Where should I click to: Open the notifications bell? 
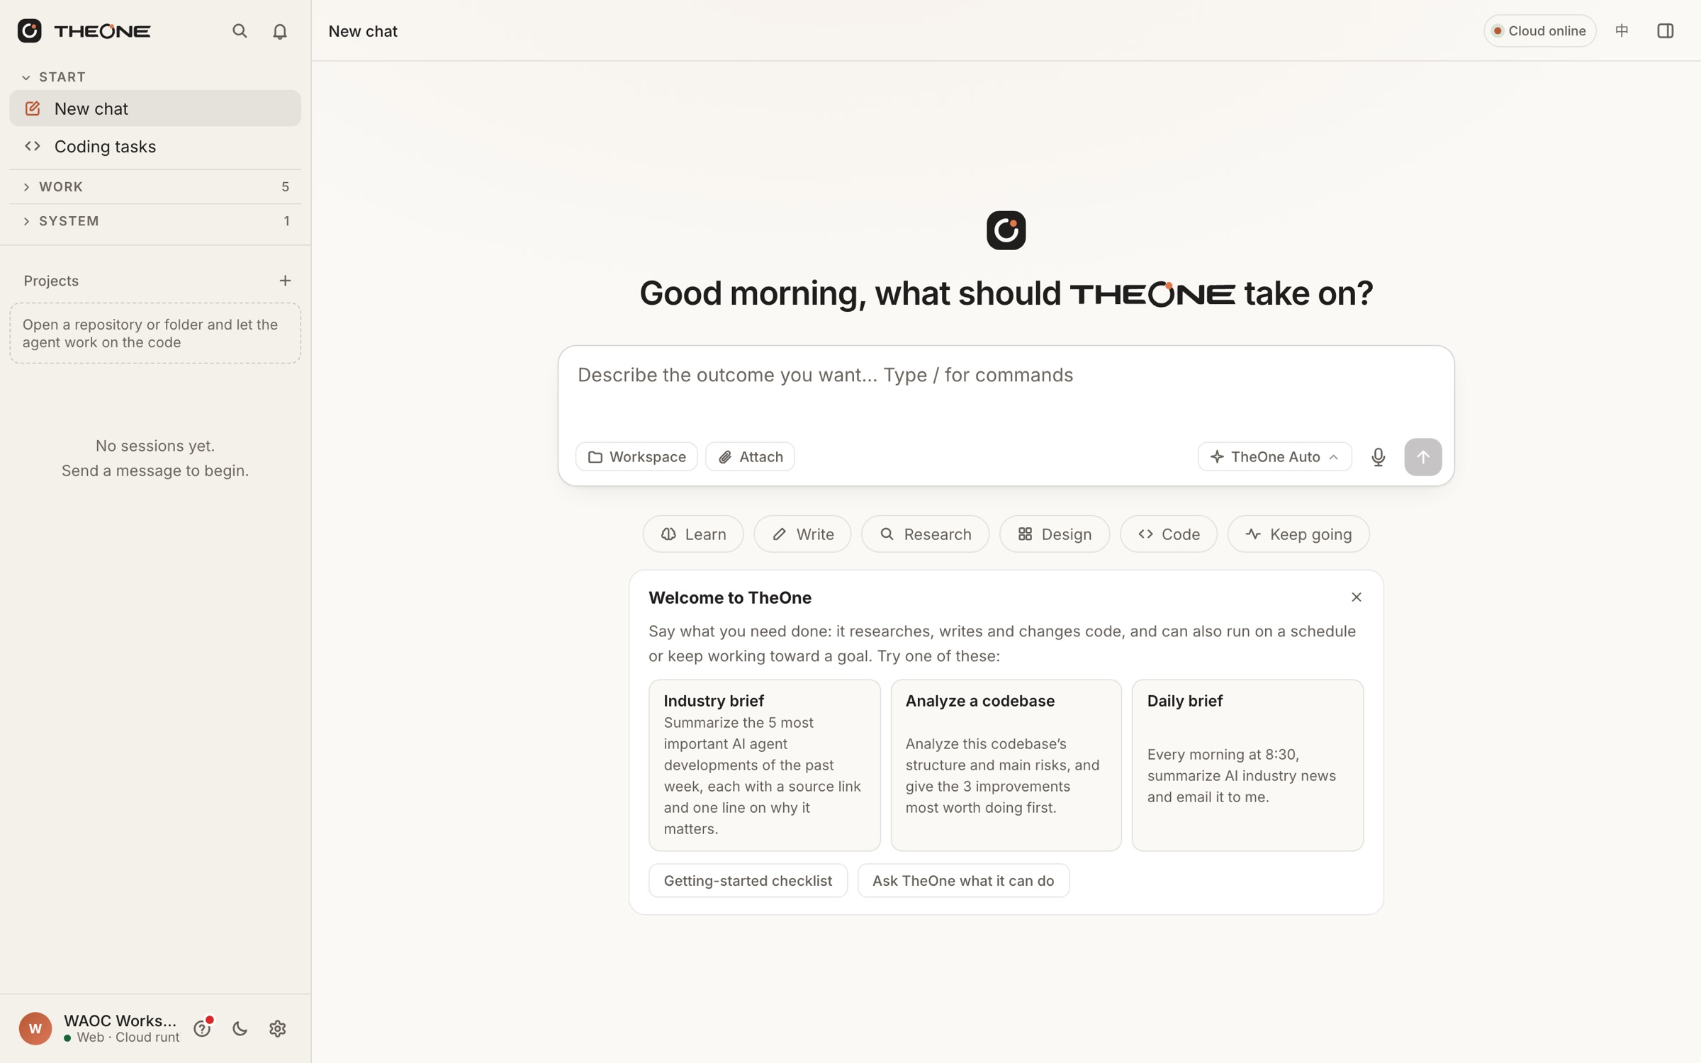(x=280, y=31)
